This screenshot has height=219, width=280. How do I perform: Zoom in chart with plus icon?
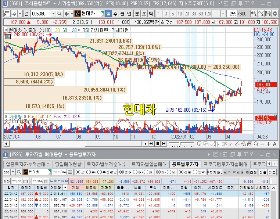(x=268, y=144)
